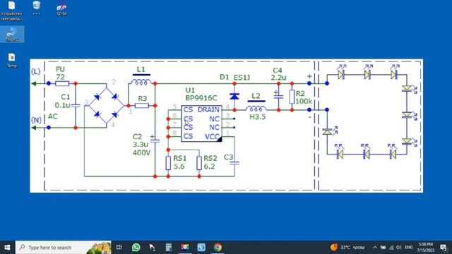Viewport: 452px width, 254px height.
Task: Open the clock and calendar flyout
Action: tap(425, 248)
